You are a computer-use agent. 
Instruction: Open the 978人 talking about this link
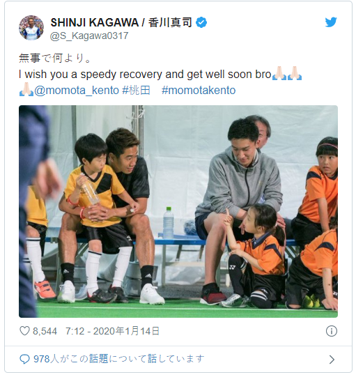pyautogui.click(x=118, y=359)
